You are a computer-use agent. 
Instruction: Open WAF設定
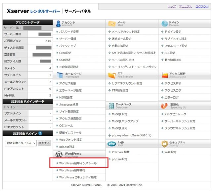[170, 152]
